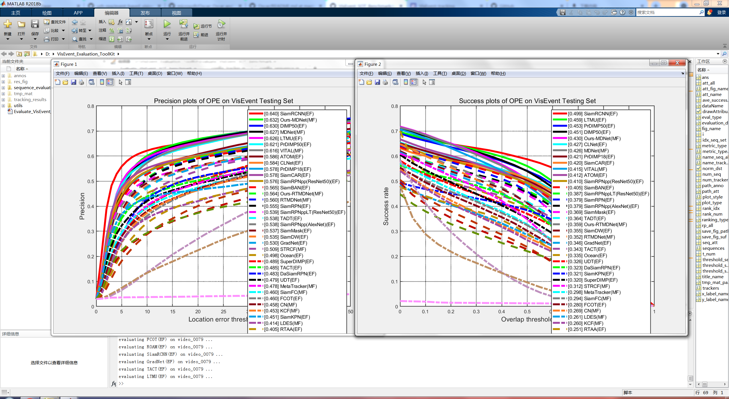Click the red SiamRCNN(EF) legend swatch in Figure 1
729x399 pixels.
pyautogui.click(x=256, y=114)
